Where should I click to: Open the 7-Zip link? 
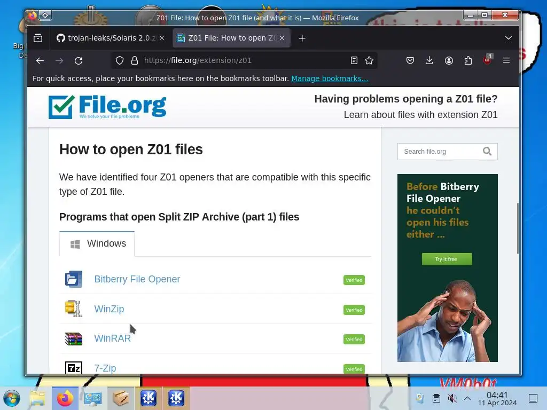coord(105,368)
